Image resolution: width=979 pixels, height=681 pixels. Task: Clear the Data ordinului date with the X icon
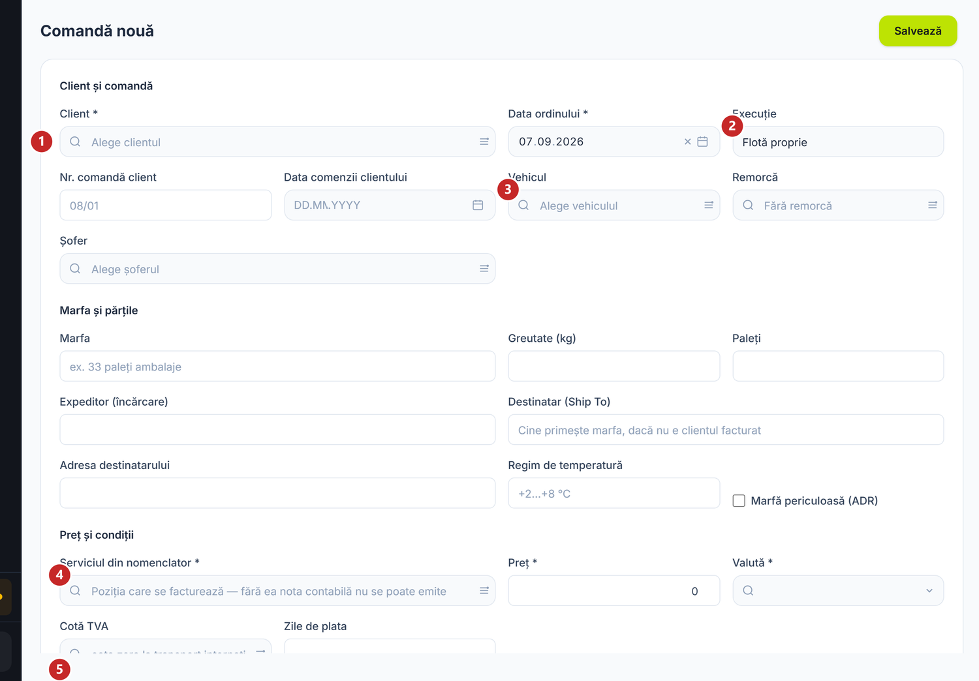[687, 142]
